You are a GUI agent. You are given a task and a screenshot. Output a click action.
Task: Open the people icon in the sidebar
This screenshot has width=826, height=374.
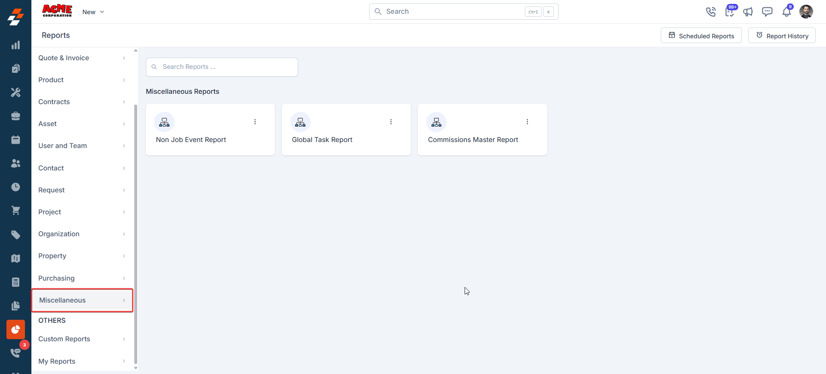pyautogui.click(x=15, y=163)
